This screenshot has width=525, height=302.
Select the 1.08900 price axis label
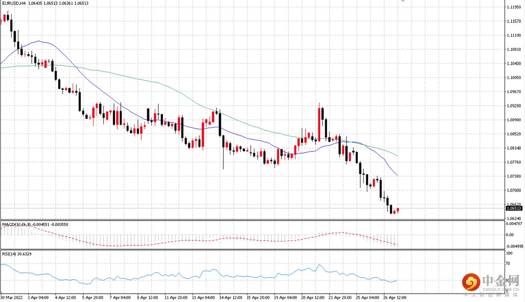(x=514, y=120)
